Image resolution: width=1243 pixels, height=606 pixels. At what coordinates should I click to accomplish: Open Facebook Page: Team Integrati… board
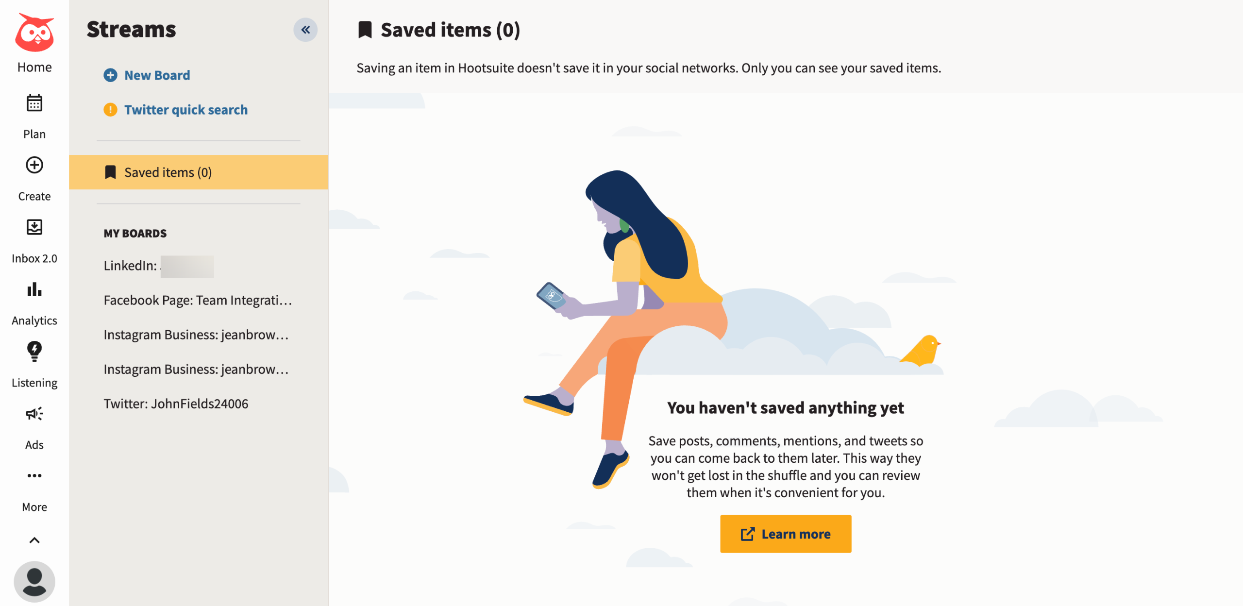pyautogui.click(x=198, y=300)
